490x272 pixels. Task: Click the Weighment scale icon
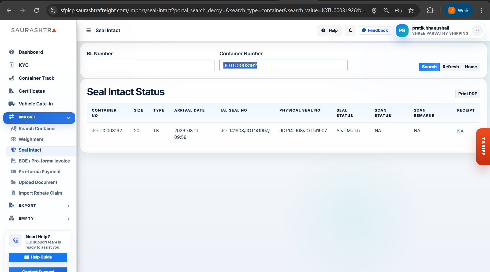(13, 139)
